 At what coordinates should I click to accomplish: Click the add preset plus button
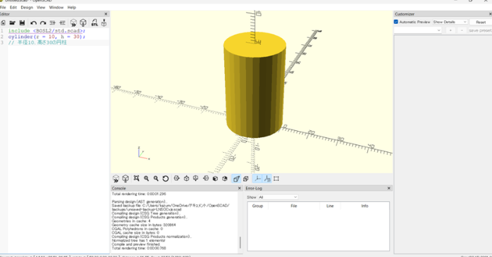[x=450, y=30]
